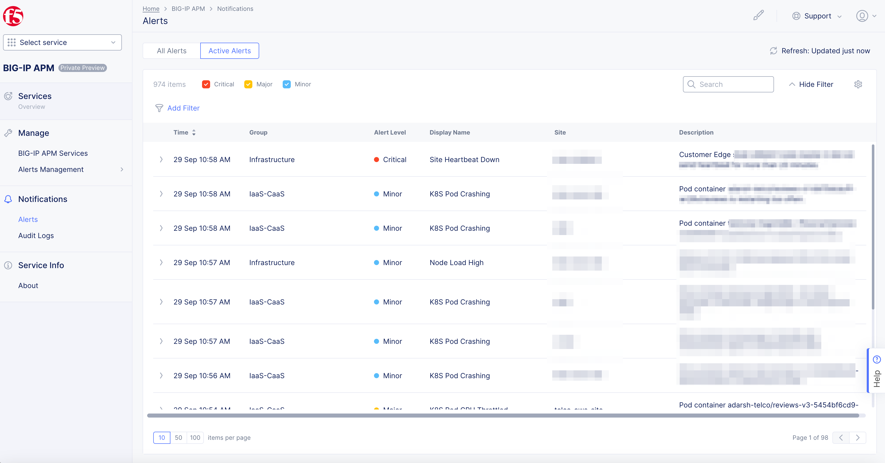Collapse filters with Hide Filter
The height and width of the screenshot is (463, 885).
(811, 84)
